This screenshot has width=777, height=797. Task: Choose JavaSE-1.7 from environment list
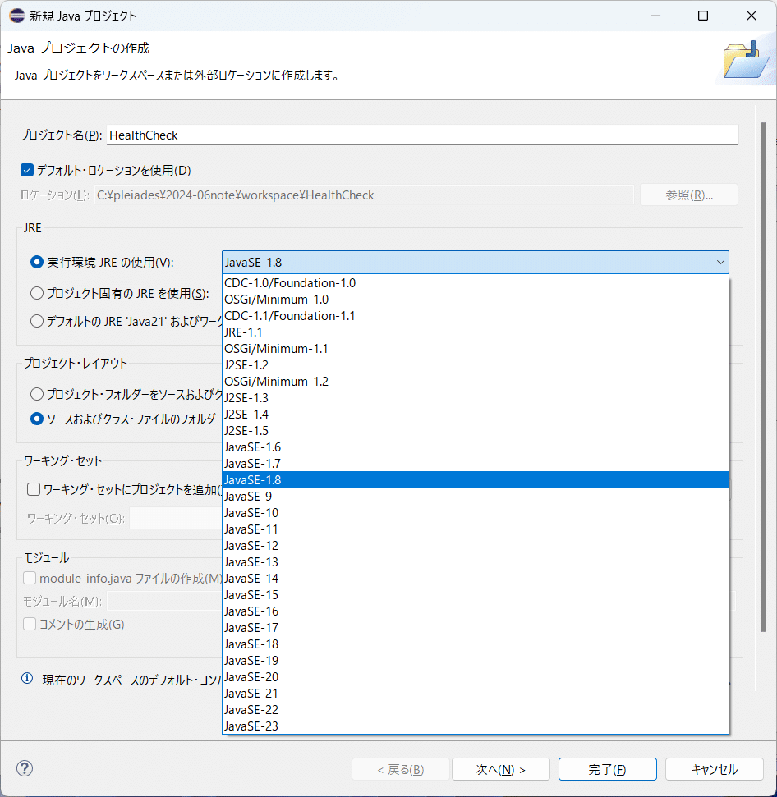(475, 464)
